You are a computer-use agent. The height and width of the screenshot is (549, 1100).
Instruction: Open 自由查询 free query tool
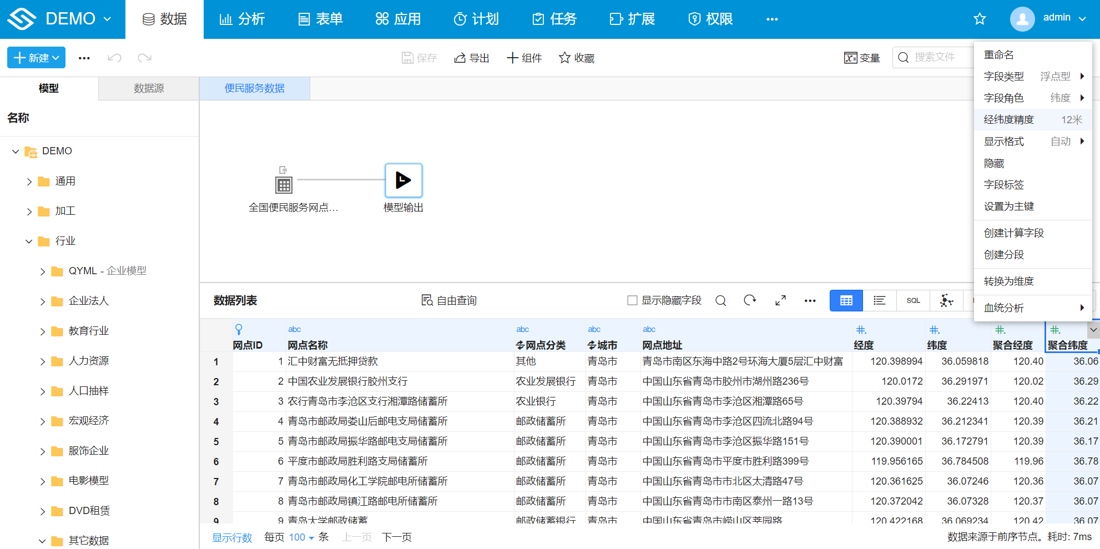(x=448, y=300)
